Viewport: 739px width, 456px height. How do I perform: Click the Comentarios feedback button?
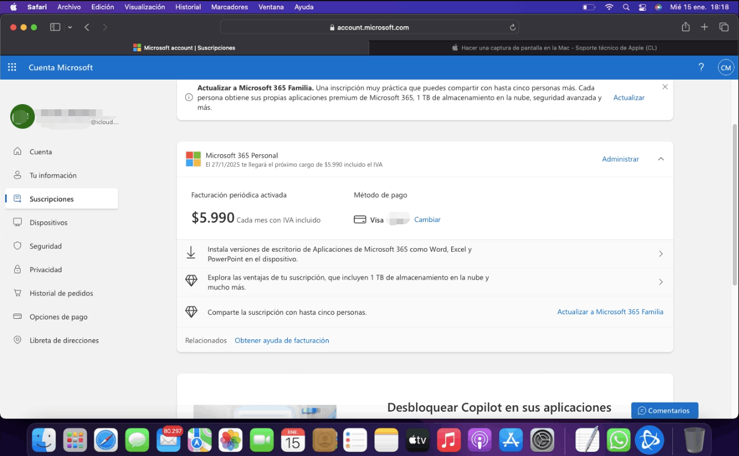point(664,410)
